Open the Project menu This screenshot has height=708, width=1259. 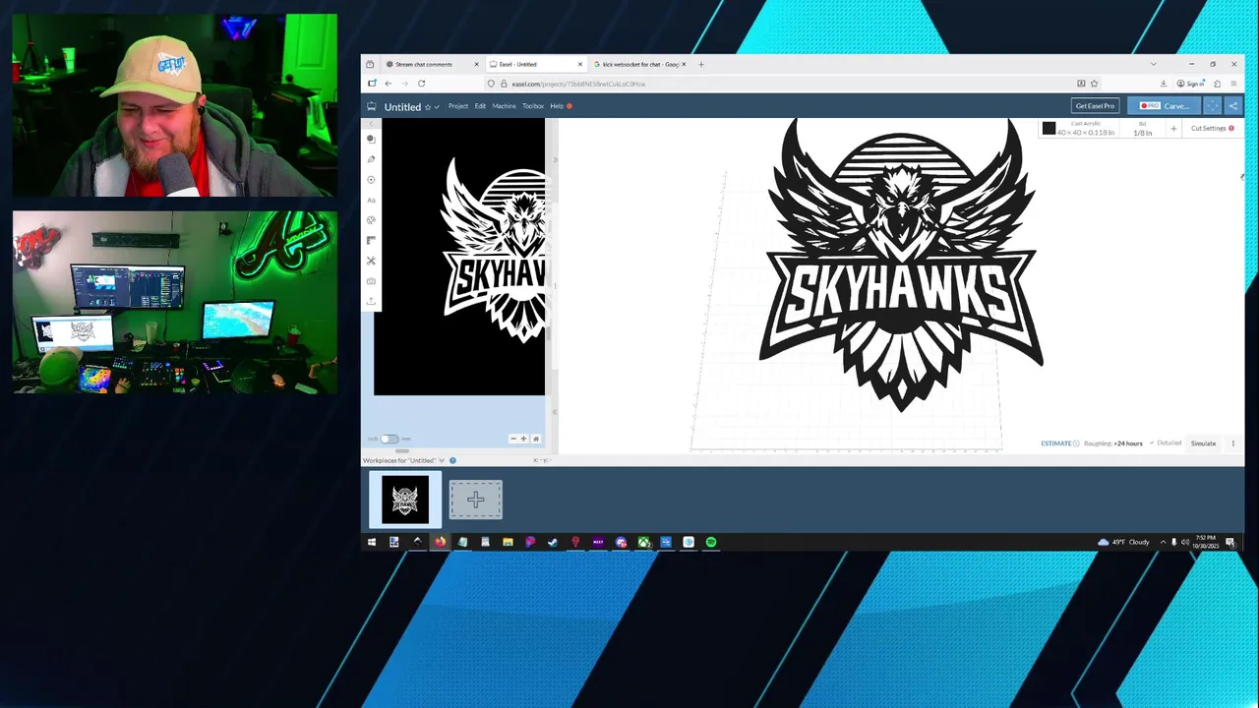coord(458,106)
